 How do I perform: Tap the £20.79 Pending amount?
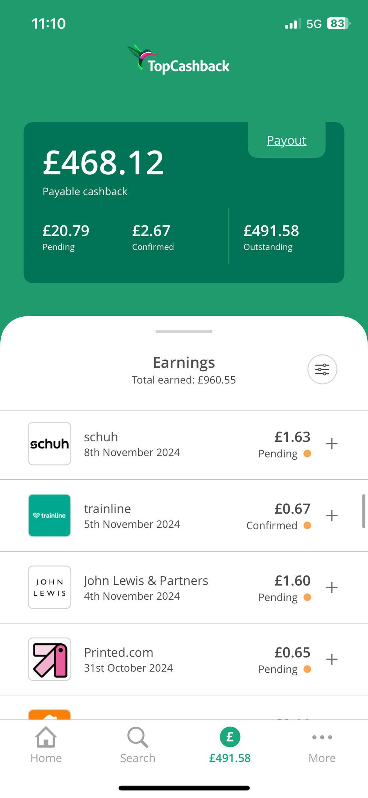66,231
